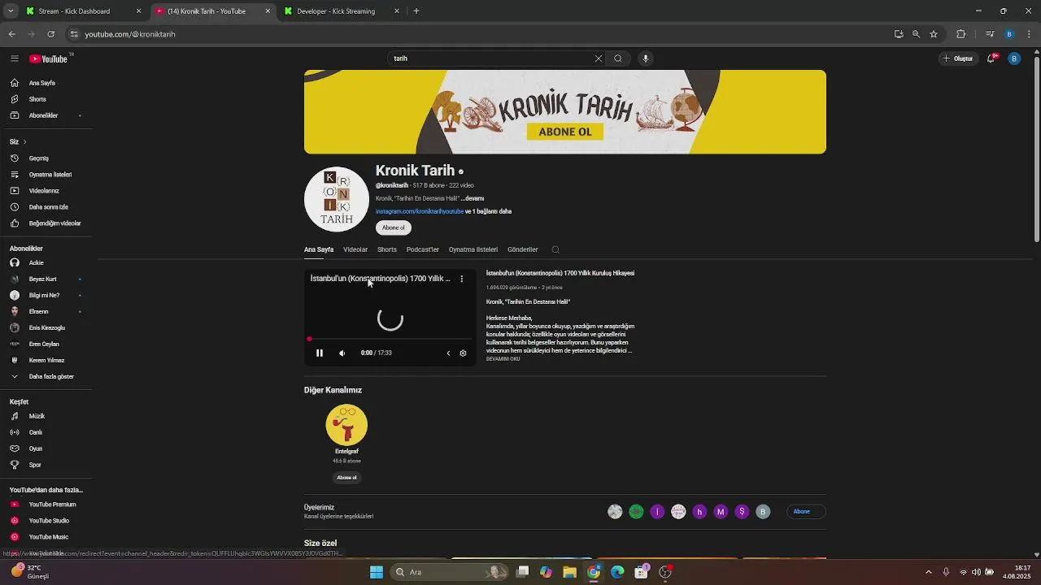Image resolution: width=1041 pixels, height=585 pixels.
Task: Bookmark this page with star icon
Action: pos(934,34)
